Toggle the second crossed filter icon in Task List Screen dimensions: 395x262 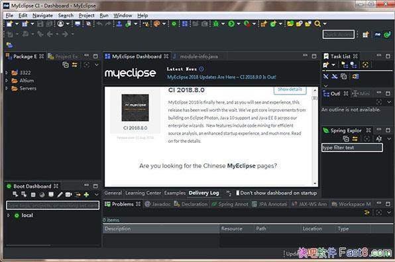[335, 77]
